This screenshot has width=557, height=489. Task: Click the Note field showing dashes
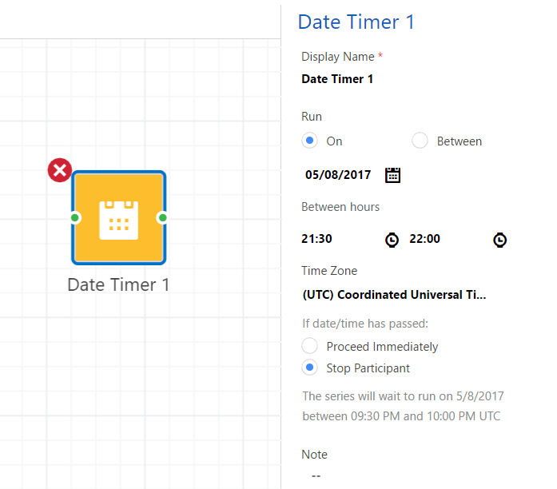(316, 475)
